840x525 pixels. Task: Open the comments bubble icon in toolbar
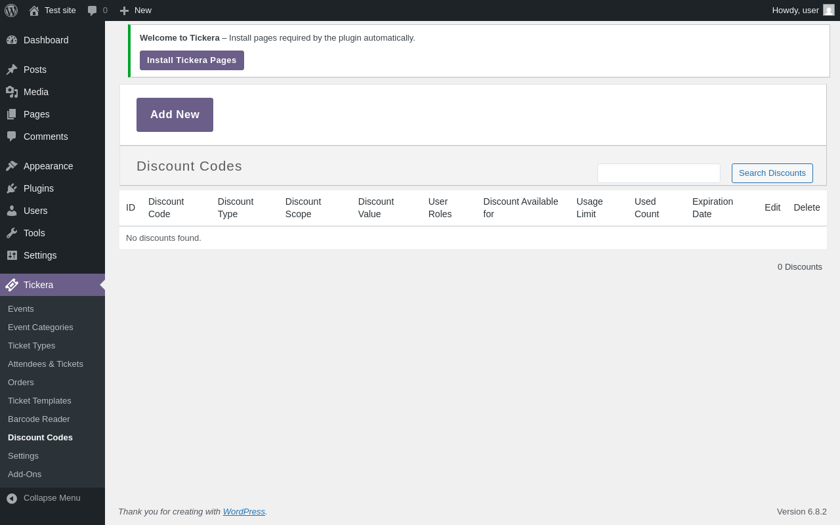(x=93, y=10)
